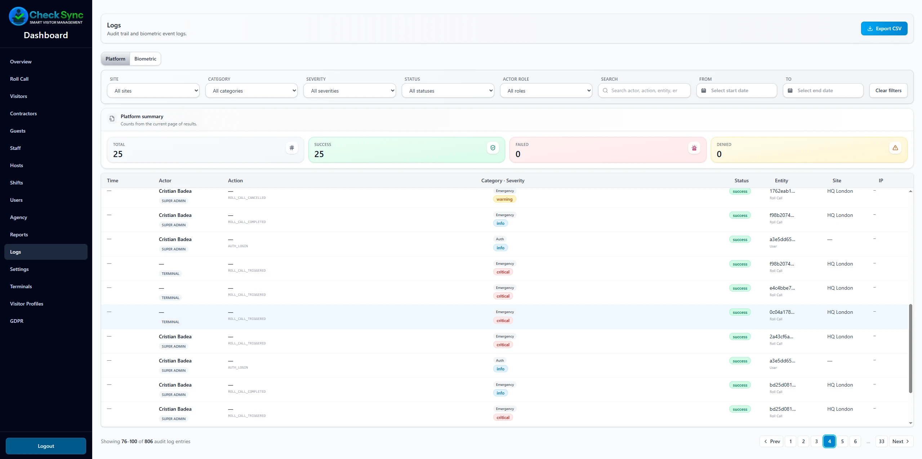Click the Prev chevron arrow icon

coord(766,441)
